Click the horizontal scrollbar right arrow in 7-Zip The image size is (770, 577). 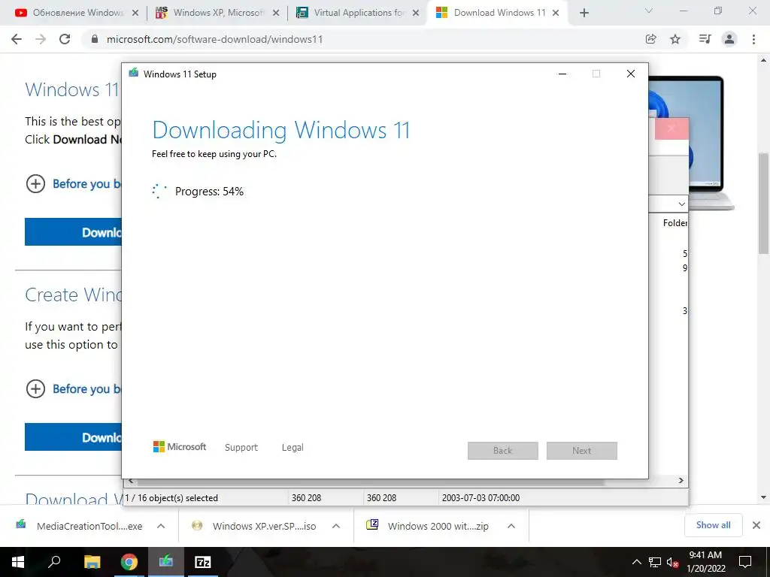681,481
